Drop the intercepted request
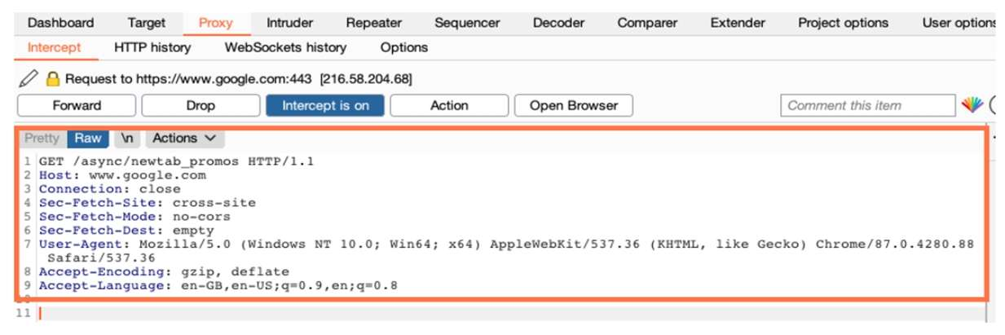Viewport: 1005px width, 335px height. 201,105
